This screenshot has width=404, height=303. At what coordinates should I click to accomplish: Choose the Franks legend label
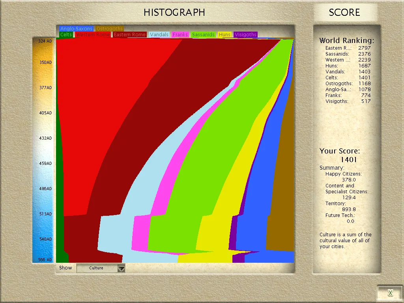[180, 35]
